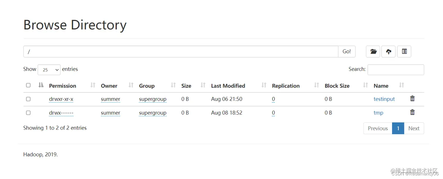Open the tmp directory link
Viewport: 443px width, 179px height.
378,113
